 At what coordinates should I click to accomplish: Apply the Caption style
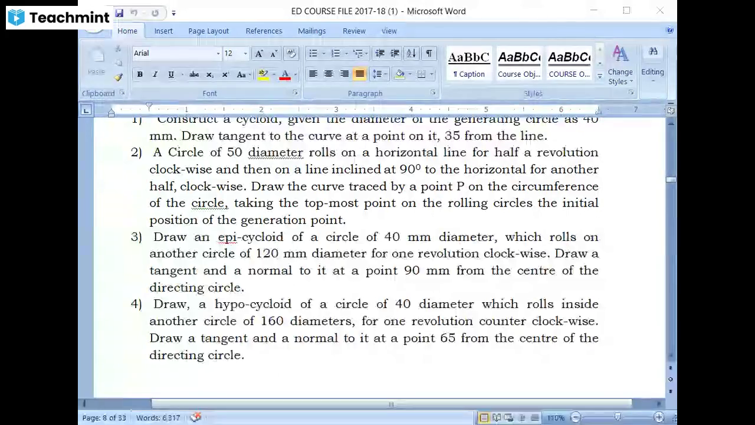pyautogui.click(x=468, y=63)
